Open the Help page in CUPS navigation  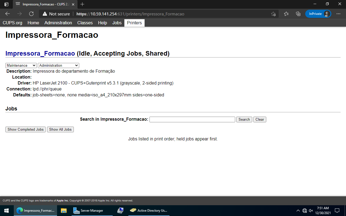point(102,23)
